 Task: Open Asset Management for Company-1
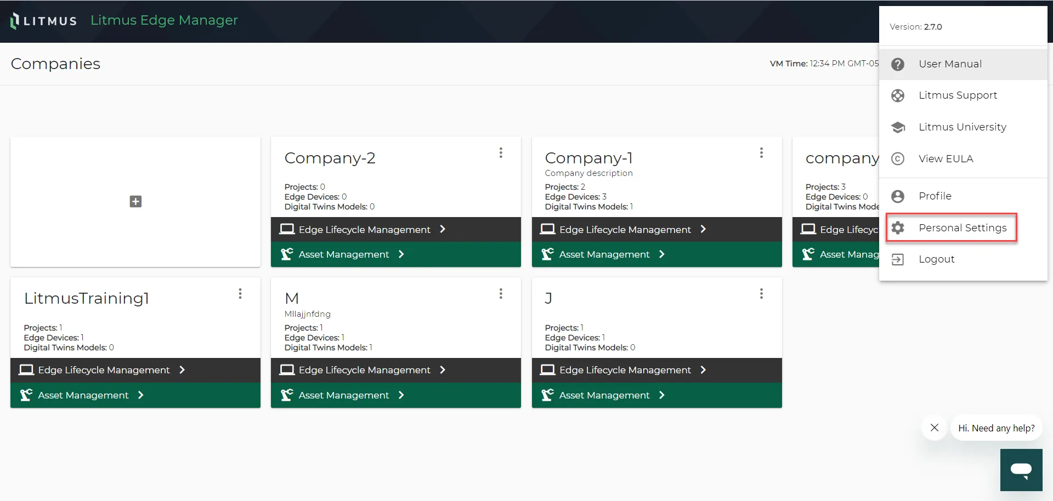click(x=657, y=254)
